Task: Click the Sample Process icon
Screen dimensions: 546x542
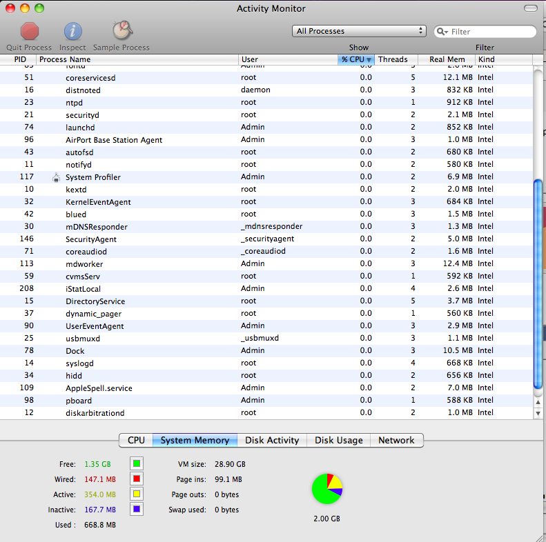Action: 122,30
